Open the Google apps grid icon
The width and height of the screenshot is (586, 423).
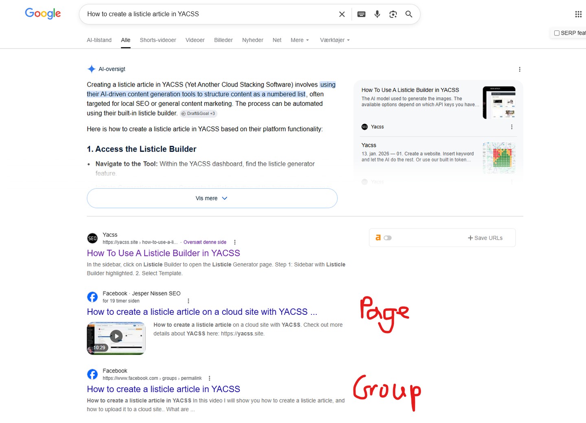(x=578, y=14)
